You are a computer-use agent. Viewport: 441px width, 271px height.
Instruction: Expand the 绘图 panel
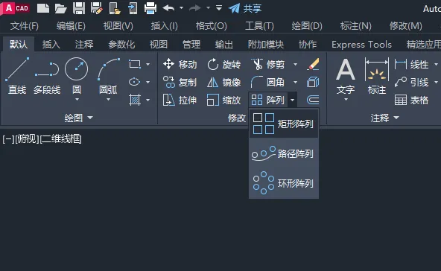tap(78, 118)
